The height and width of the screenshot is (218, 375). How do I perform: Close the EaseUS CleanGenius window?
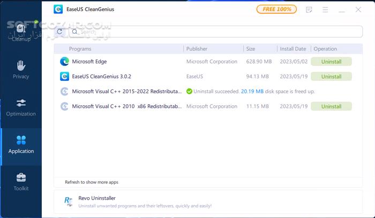(358, 10)
